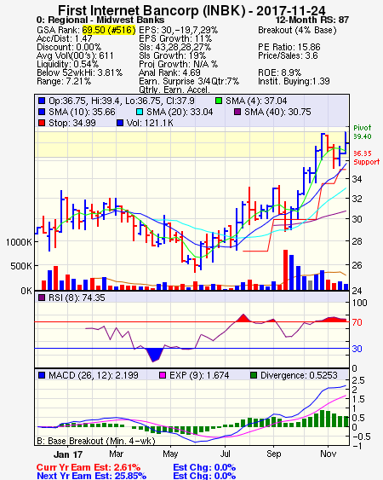The width and height of the screenshot is (383, 480).
Task: Click the blue Vol legend swatch
Action: pyautogui.click(x=120, y=123)
